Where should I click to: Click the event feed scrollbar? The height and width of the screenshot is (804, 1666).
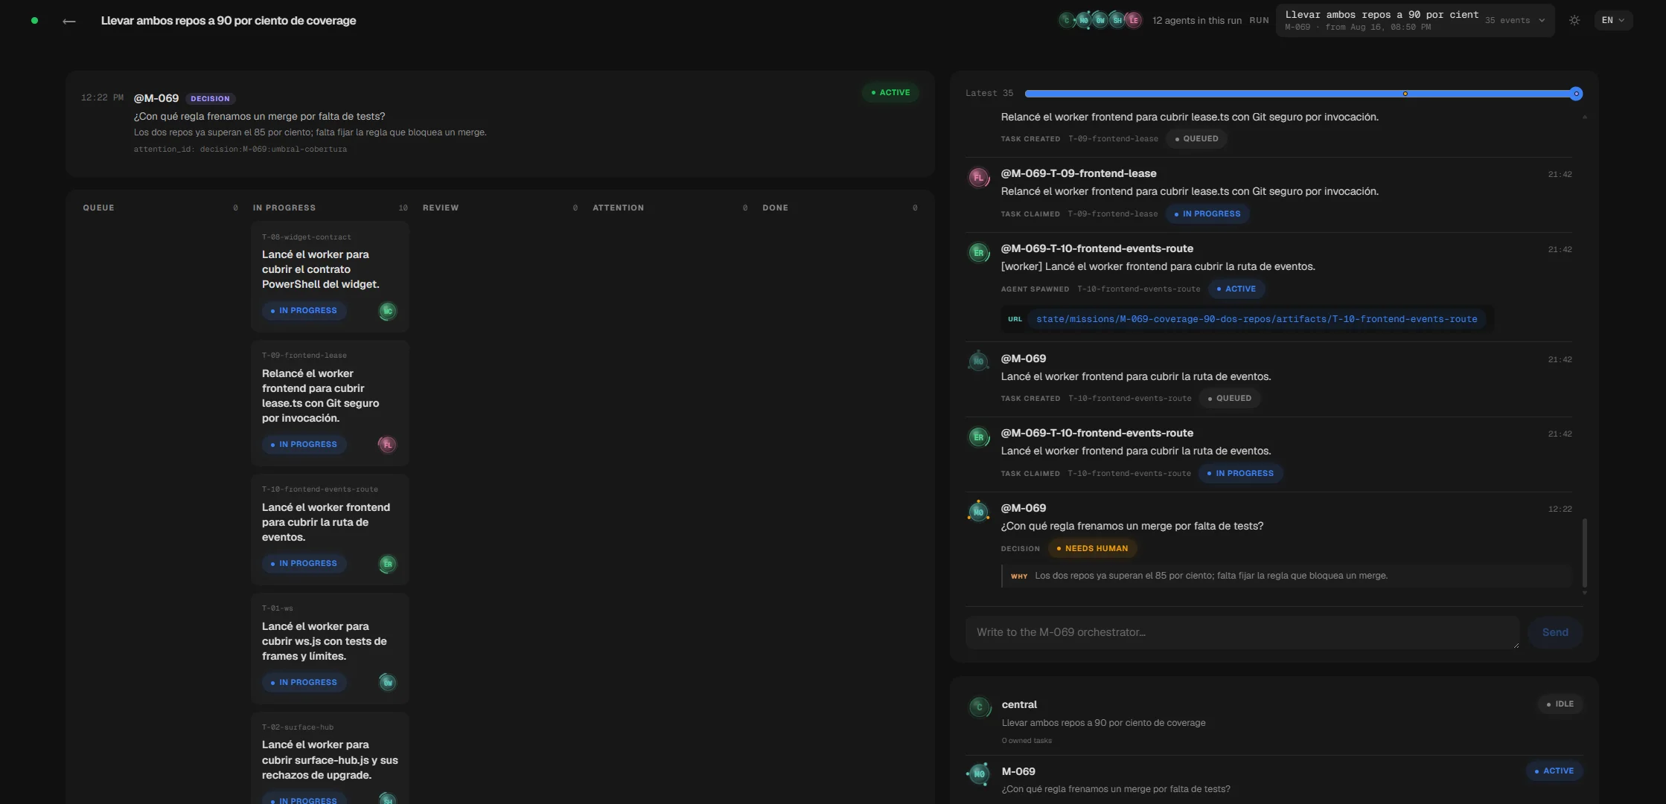click(x=1584, y=553)
